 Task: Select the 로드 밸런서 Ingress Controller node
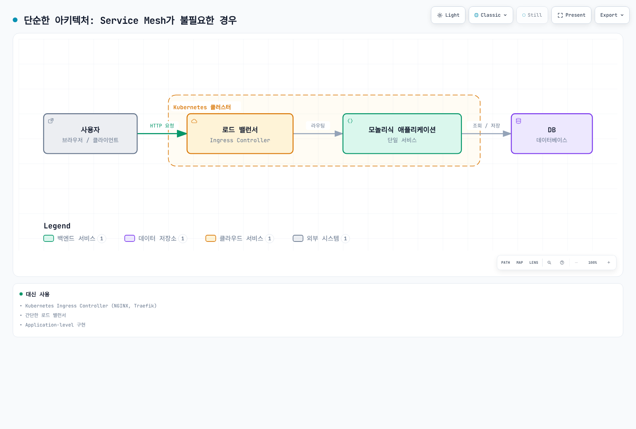240,134
